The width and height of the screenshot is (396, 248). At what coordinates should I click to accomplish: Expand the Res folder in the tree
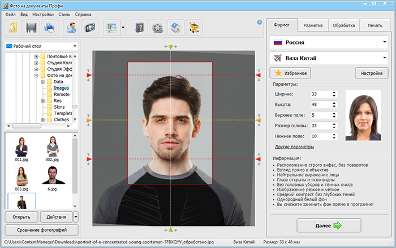point(42,101)
